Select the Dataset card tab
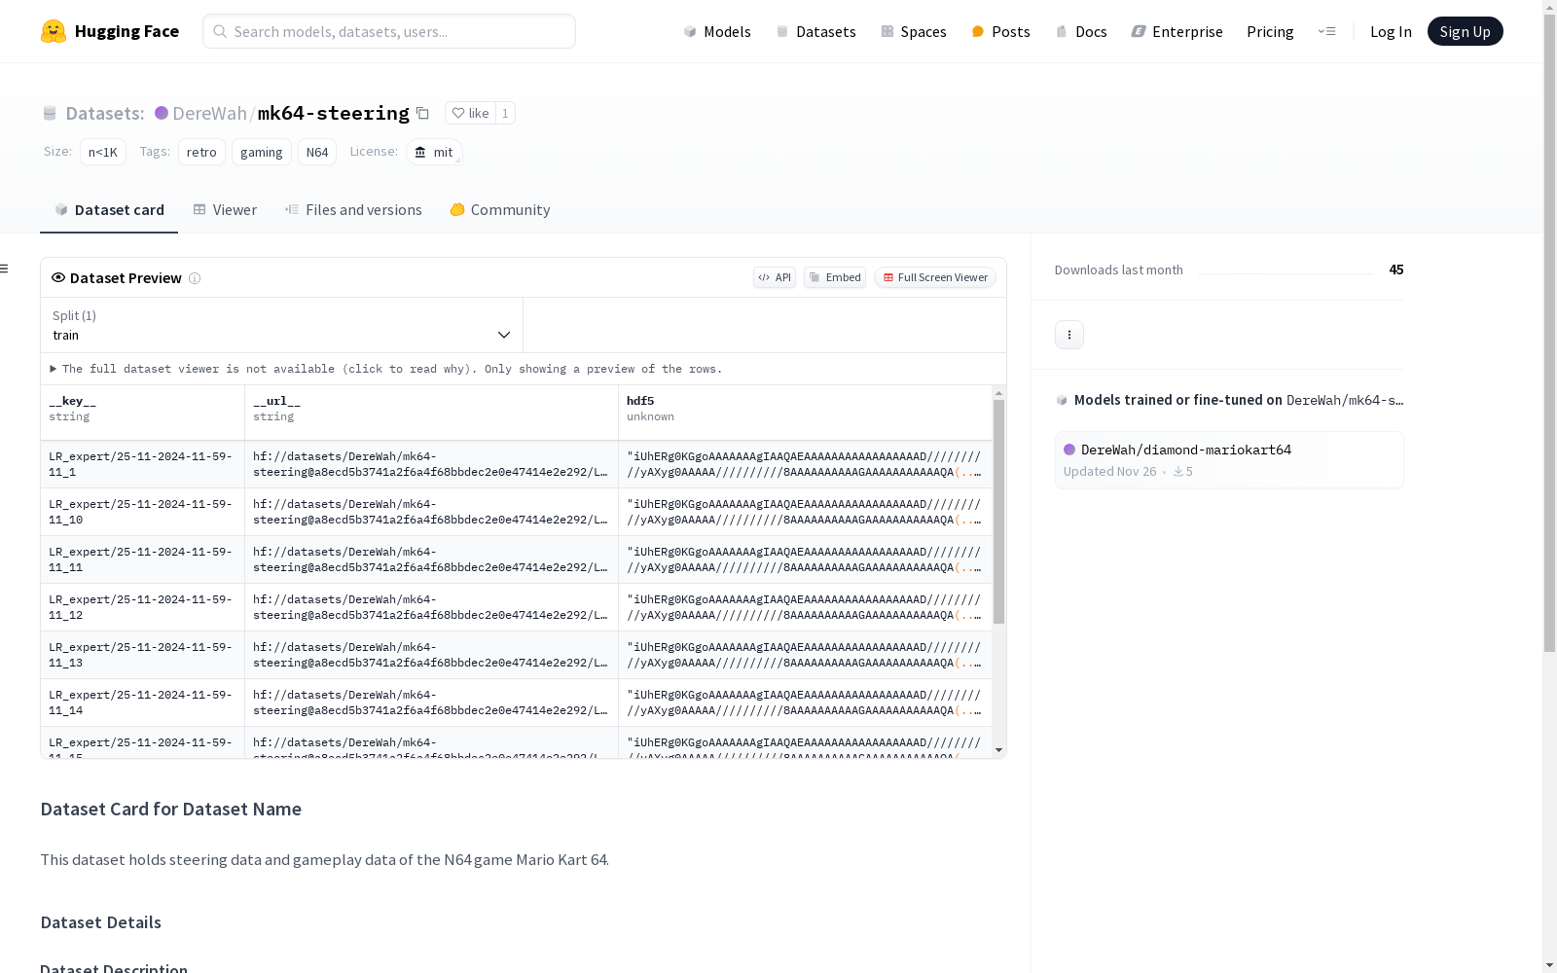 tap(109, 209)
